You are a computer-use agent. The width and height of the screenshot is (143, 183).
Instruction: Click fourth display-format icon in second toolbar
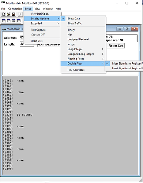[19, 21]
